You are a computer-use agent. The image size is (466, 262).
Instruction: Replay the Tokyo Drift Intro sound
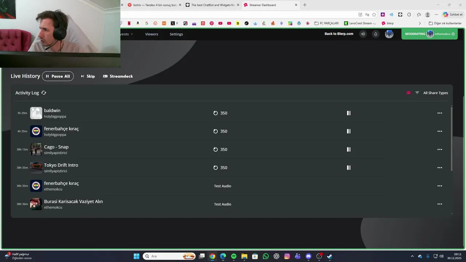point(216,168)
